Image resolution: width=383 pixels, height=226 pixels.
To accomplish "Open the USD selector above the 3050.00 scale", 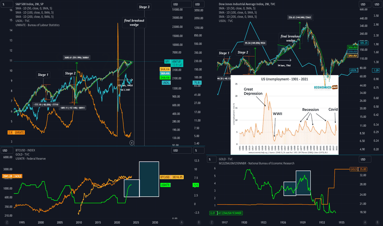I will (199, 4).
